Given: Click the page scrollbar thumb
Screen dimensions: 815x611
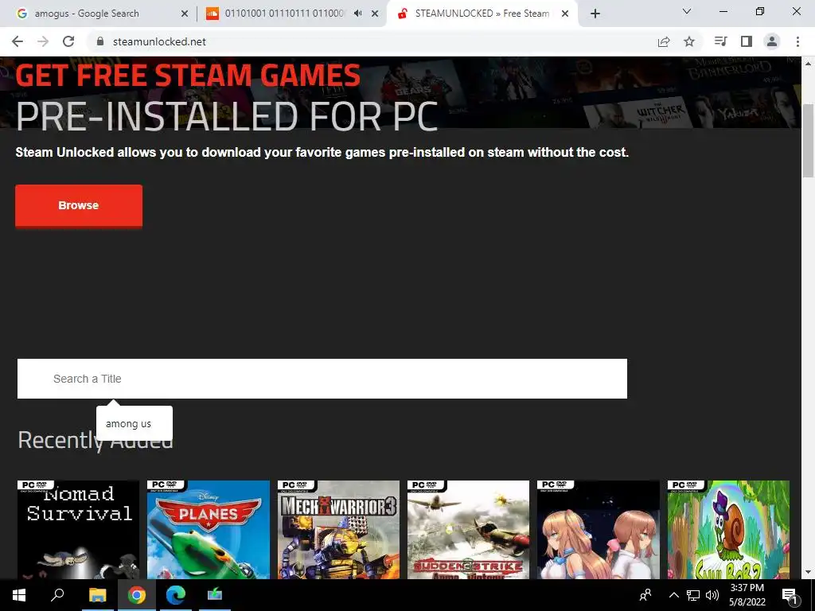Looking at the screenshot, I should tap(809, 141).
